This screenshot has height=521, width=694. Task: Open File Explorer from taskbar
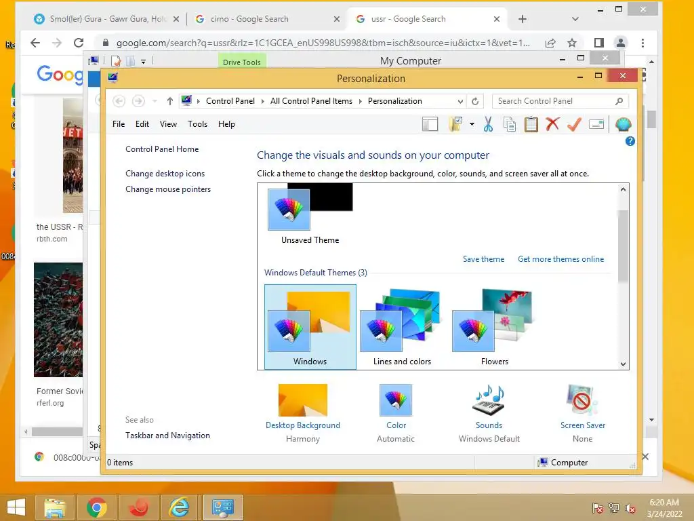(x=56, y=507)
